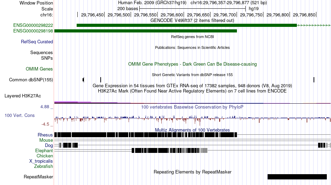Click the rightmost Common dbSNP variant tick

[314, 80]
